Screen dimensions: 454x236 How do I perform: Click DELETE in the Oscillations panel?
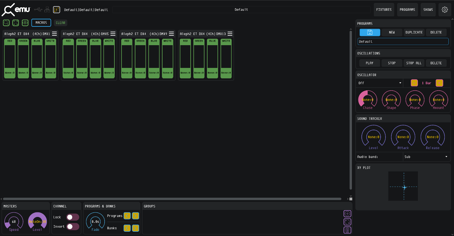coord(436,63)
